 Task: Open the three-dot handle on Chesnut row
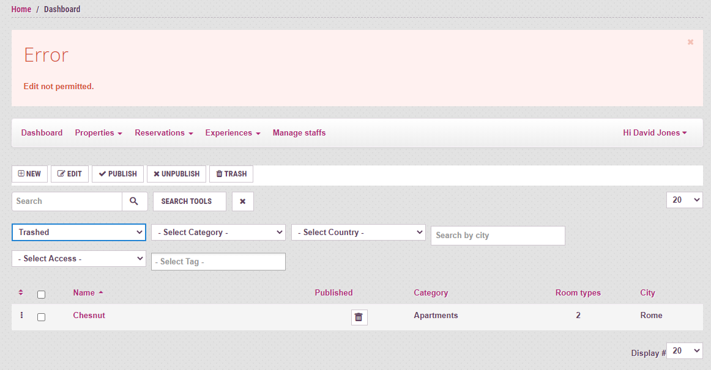tap(21, 316)
